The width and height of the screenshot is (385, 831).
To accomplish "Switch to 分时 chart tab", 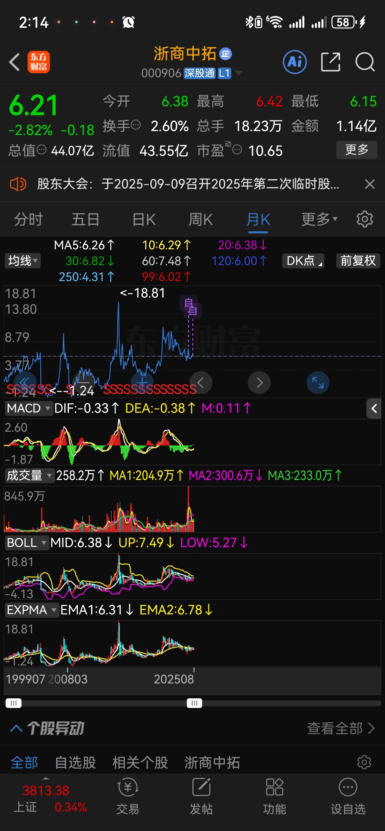I will tap(28, 219).
